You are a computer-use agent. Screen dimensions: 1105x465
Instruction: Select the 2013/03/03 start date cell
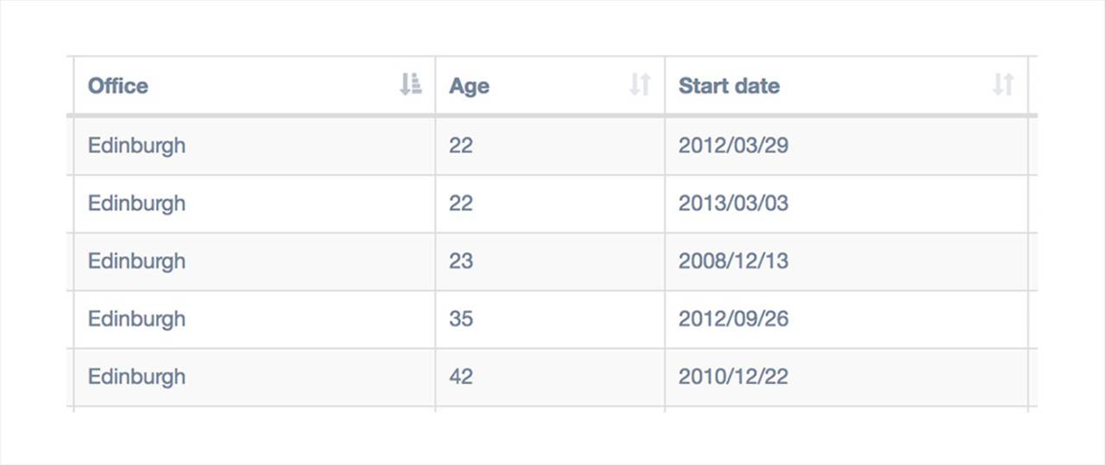coord(846,204)
